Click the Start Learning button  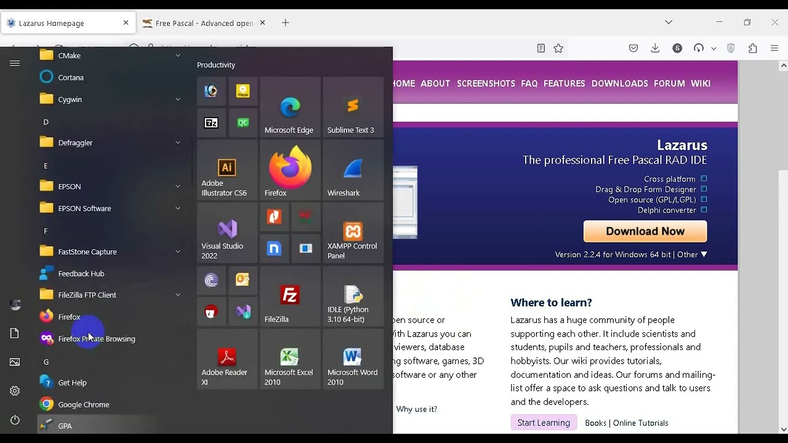[x=544, y=423]
